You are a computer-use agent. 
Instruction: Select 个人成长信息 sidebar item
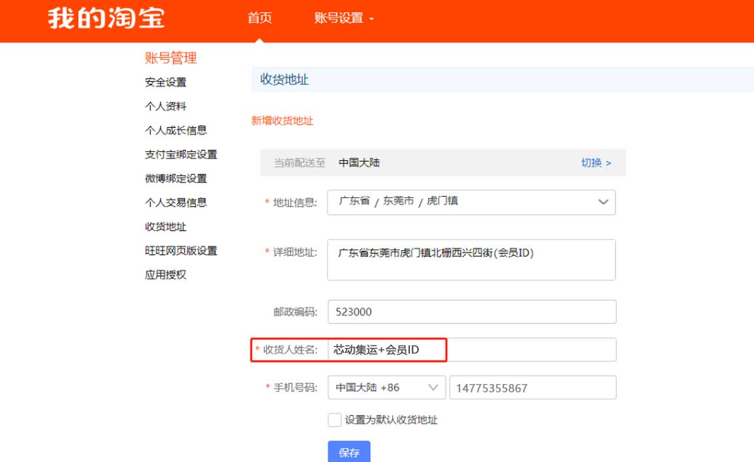(175, 130)
